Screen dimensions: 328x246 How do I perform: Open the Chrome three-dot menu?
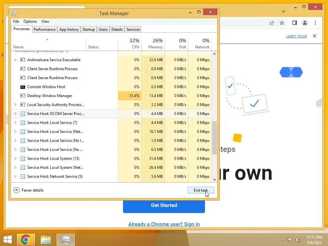pyautogui.click(x=315, y=23)
